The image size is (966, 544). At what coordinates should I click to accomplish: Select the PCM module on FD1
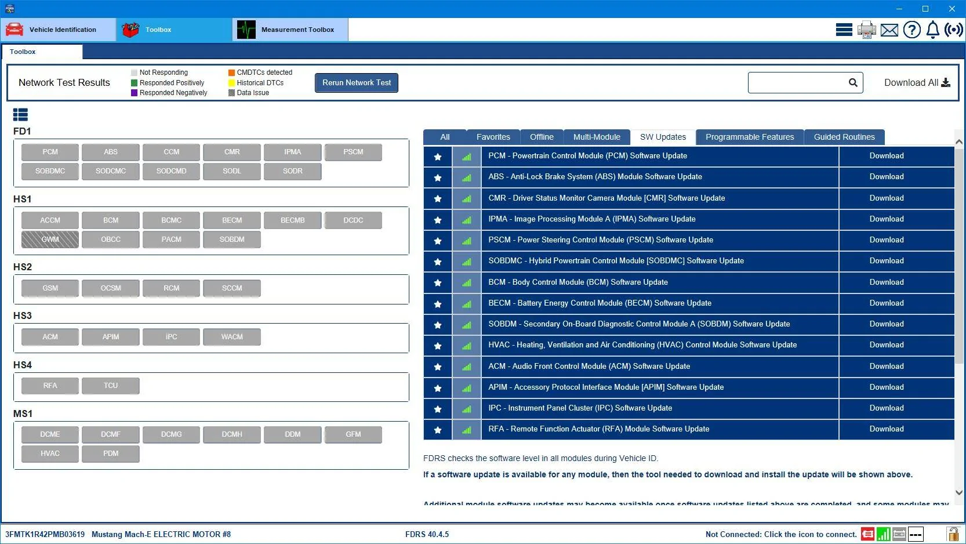(x=50, y=152)
